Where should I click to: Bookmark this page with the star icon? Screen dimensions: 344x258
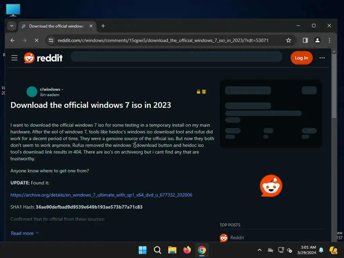pos(289,40)
